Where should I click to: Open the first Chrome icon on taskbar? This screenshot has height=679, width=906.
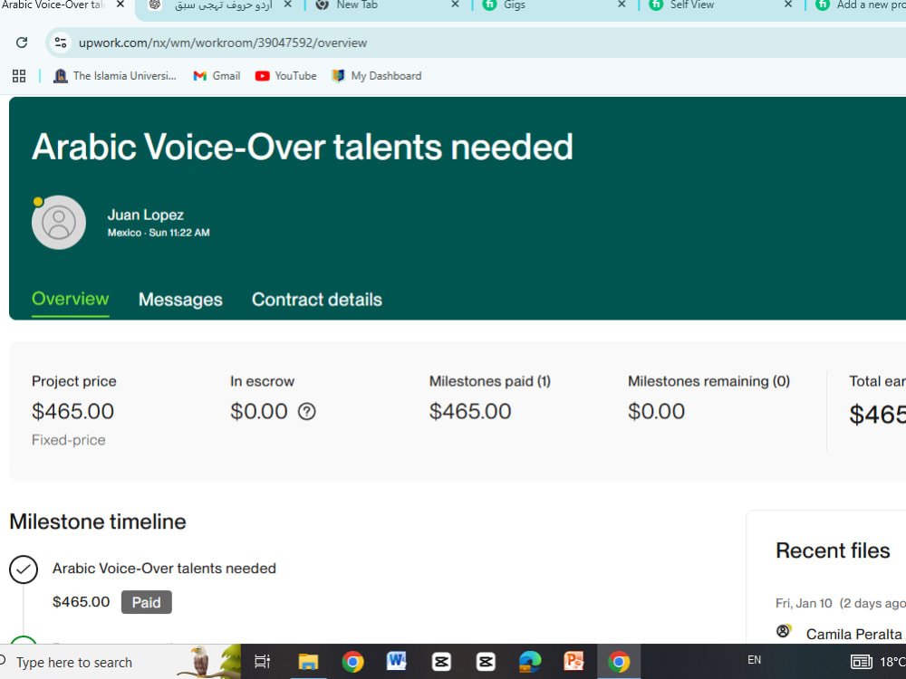352,662
